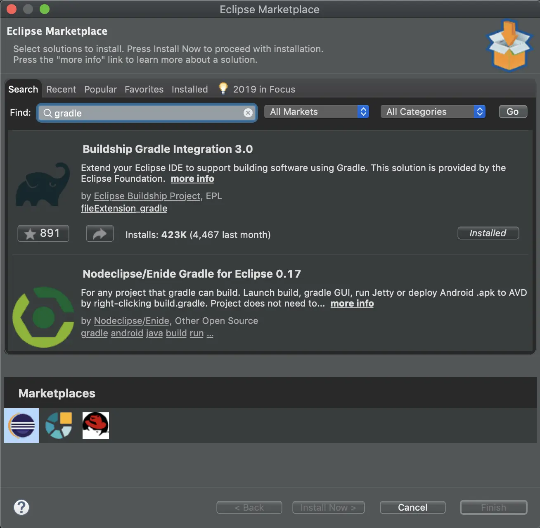This screenshot has height=528, width=540.
Task: Switch to the Installed tab
Action: 190,89
